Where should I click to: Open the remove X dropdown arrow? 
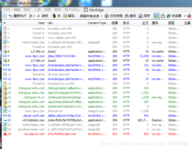(x=34, y=16)
